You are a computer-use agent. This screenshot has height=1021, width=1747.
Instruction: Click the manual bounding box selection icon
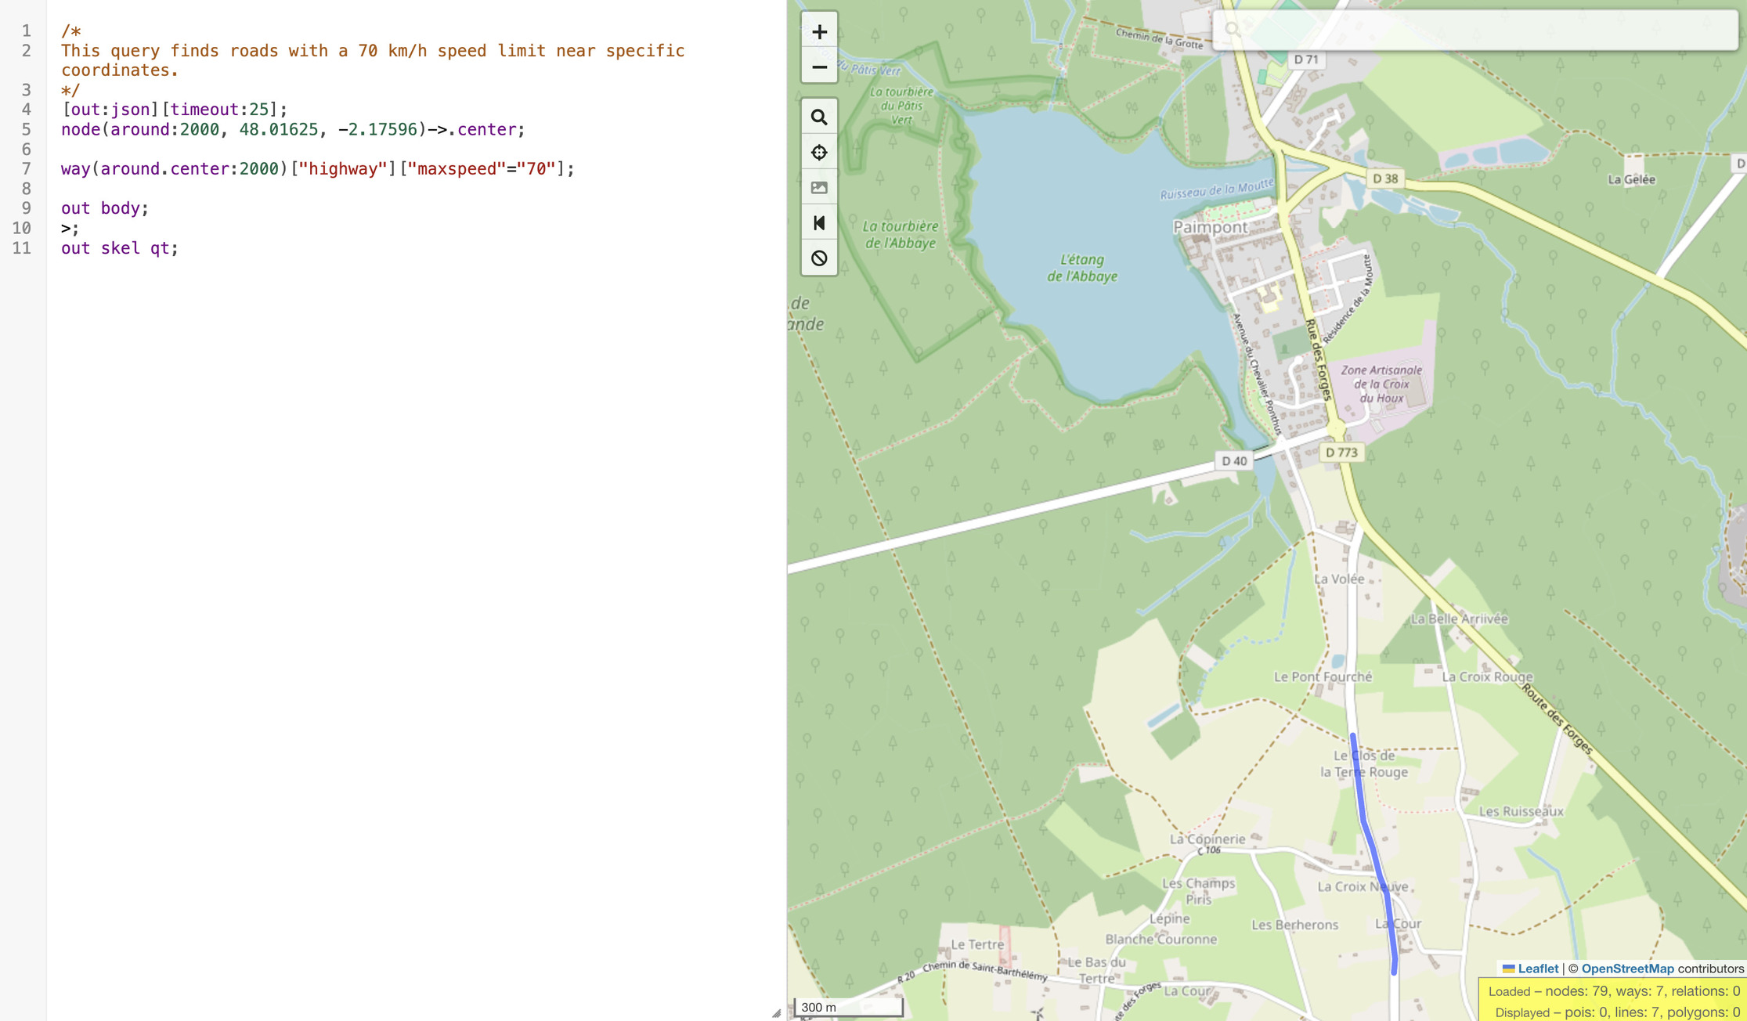819,188
